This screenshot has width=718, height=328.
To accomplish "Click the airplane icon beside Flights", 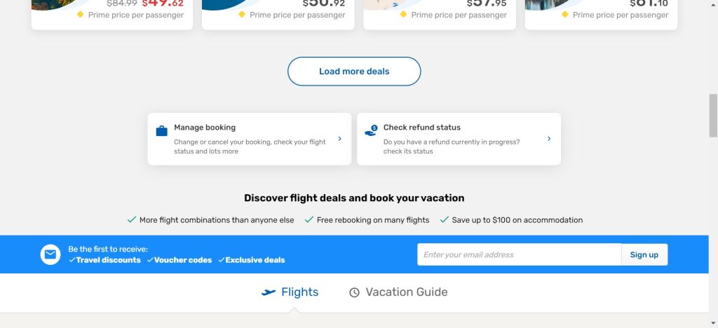I will pyautogui.click(x=268, y=292).
